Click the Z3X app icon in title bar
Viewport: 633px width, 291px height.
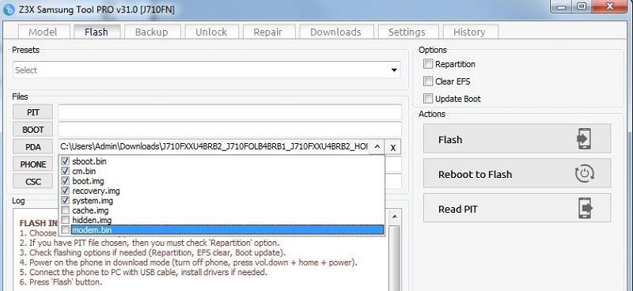[x=9, y=9]
